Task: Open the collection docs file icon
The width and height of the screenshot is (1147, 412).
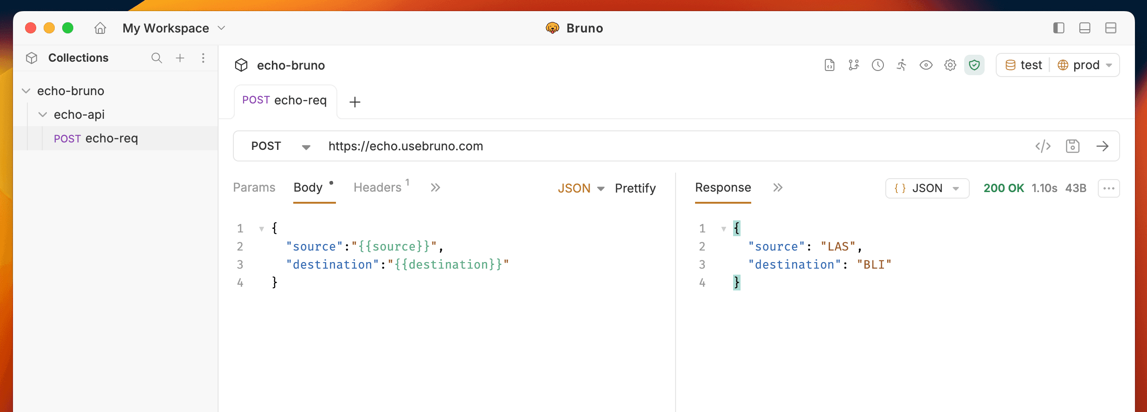Action: tap(830, 65)
